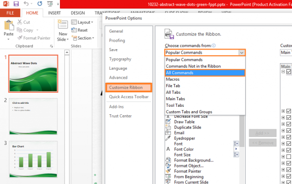Open the Section dropdown in Slides group
The width and height of the screenshot is (292, 184).
tap(83, 38)
